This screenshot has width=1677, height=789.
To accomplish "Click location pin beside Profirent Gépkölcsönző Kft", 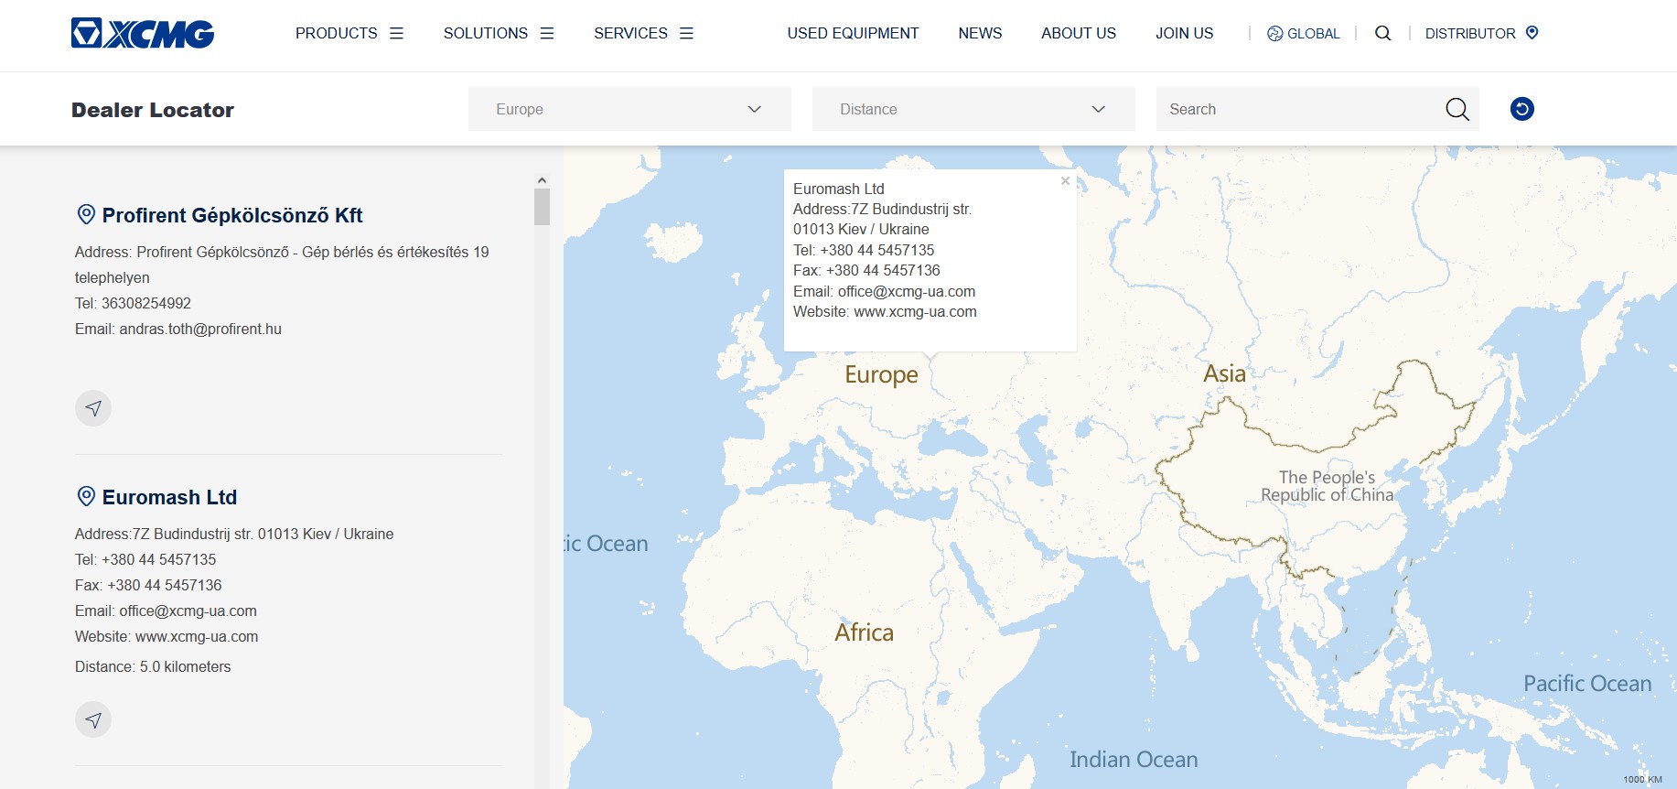I will coord(86,214).
